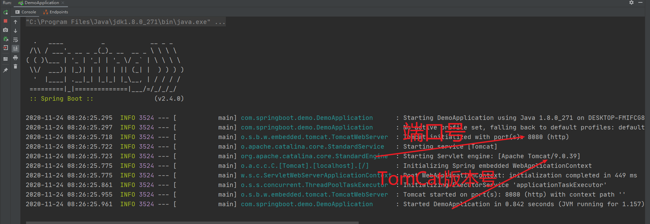
Task: Click 'Started DemoApplication in 0.842 seconds' message
Action: 479,204
